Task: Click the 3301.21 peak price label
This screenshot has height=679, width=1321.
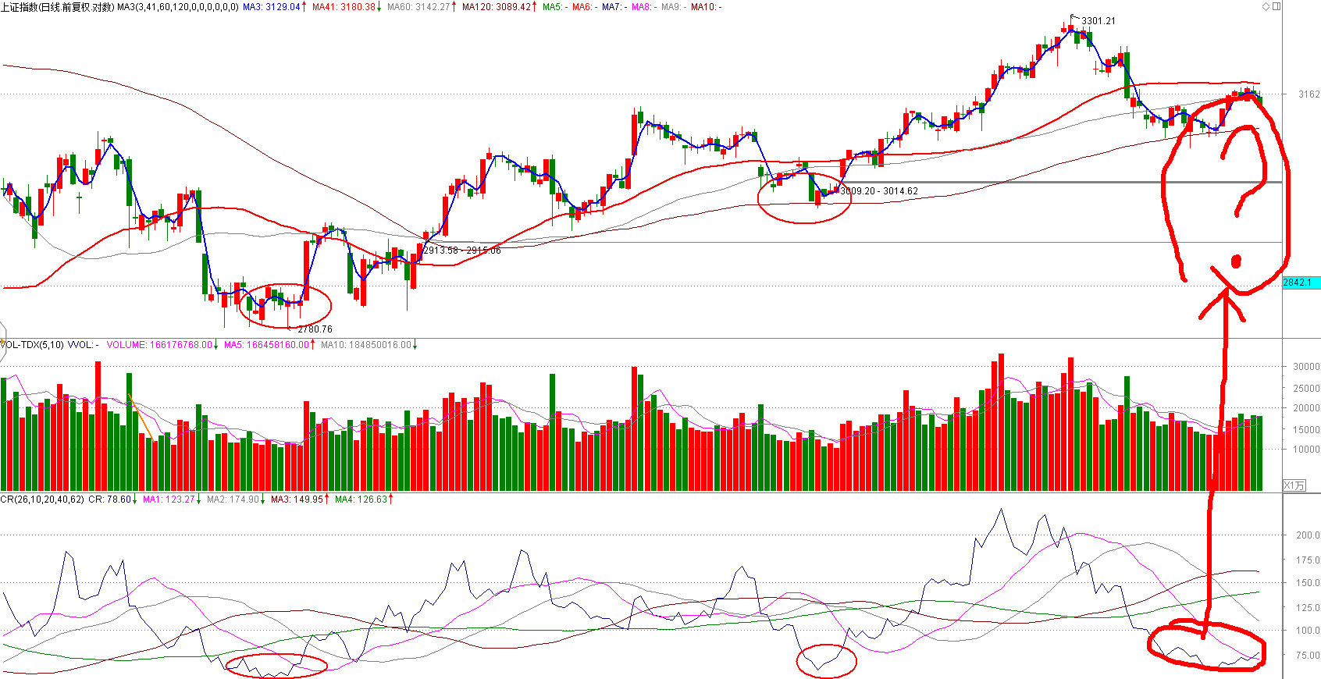Action: click(1098, 21)
